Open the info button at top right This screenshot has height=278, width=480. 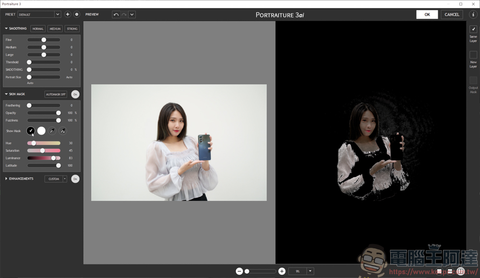tap(473, 14)
